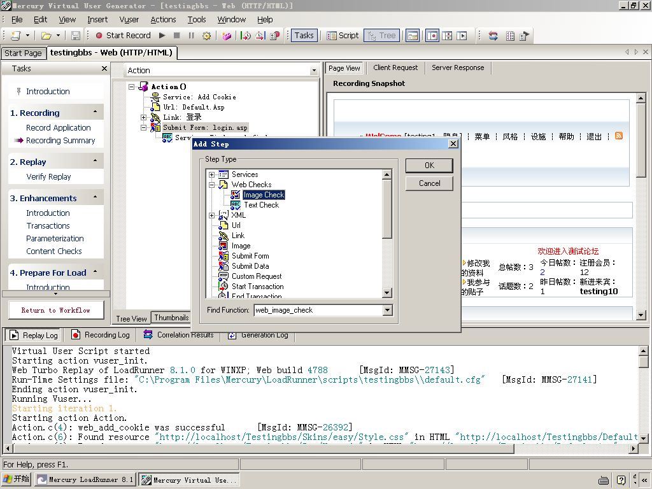
Task: Click the Save diskette icon in toolbar
Action: tap(76, 36)
